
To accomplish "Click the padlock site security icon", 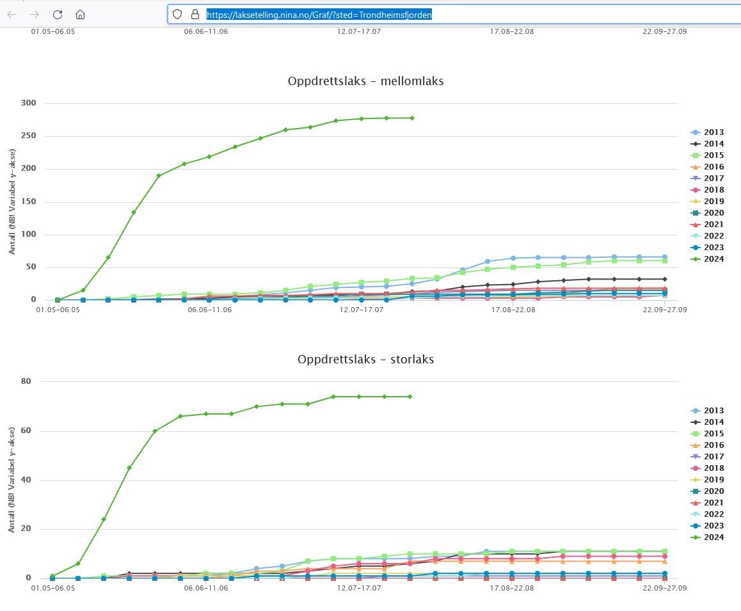I will 195,14.
